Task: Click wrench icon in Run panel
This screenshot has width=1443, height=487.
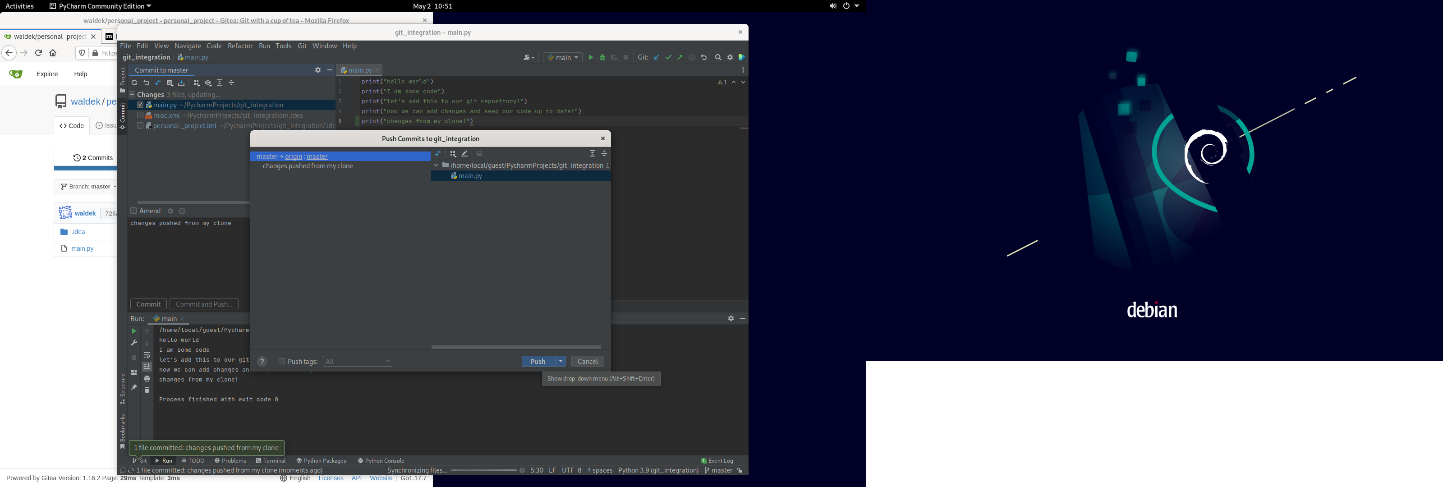Action: coord(134,343)
